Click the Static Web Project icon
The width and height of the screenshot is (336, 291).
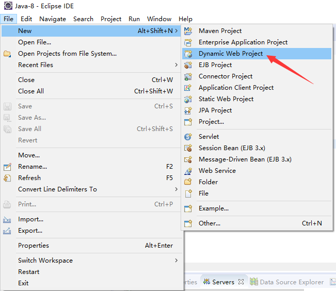(188, 99)
